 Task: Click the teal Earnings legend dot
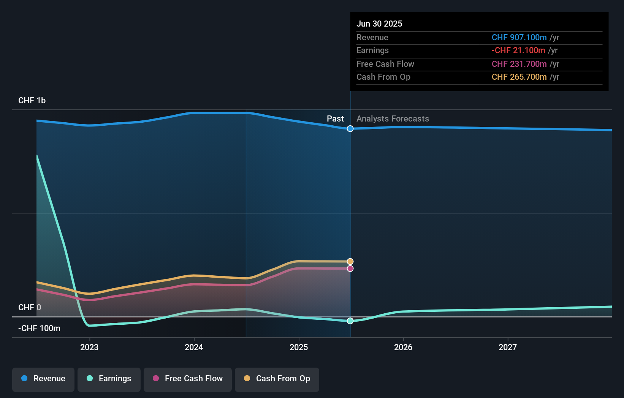pyautogui.click(x=89, y=379)
